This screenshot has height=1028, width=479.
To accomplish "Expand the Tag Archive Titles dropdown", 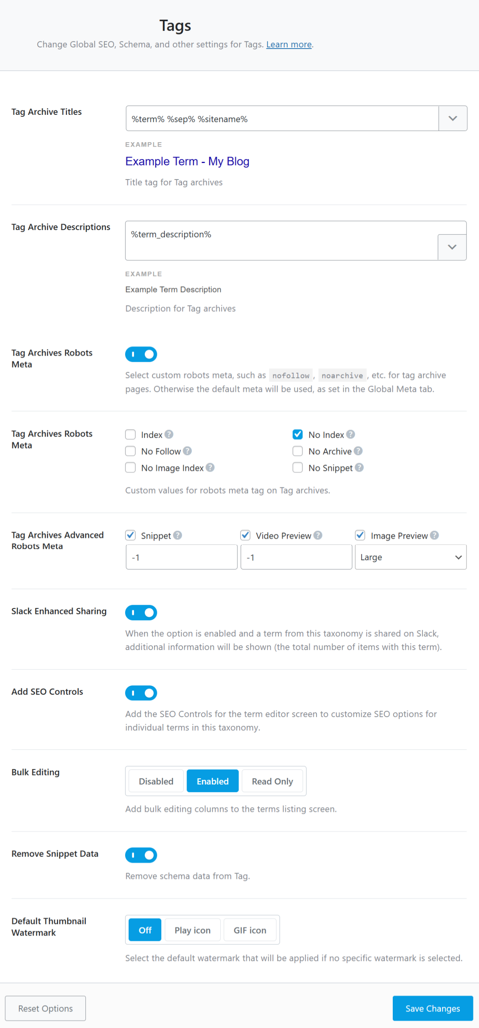I will [453, 118].
